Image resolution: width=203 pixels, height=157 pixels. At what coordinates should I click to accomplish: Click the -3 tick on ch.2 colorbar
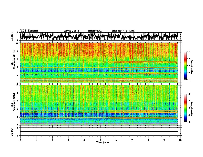(189, 94)
